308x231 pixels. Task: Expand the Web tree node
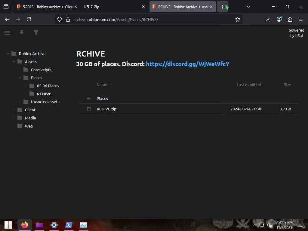14,126
